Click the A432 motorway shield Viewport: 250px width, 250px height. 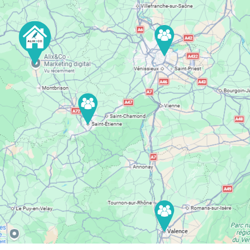coord(193,56)
